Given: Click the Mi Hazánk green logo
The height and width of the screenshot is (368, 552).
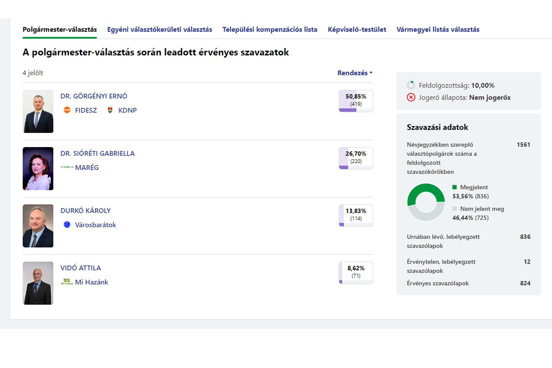Looking at the screenshot, I should pyautogui.click(x=67, y=282).
